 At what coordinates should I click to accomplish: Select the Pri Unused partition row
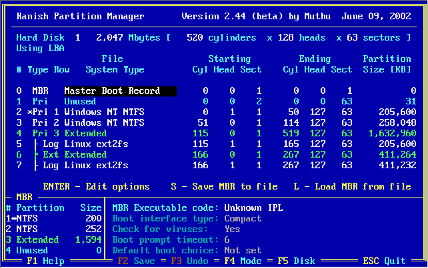(x=216, y=101)
